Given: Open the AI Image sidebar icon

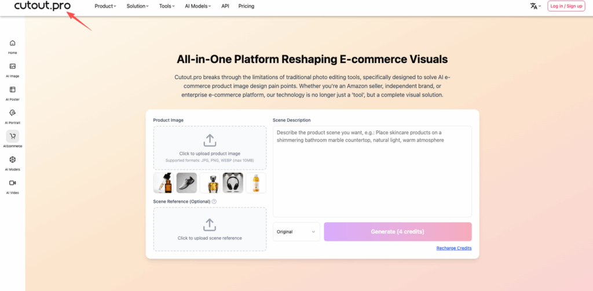Looking at the screenshot, I should click(13, 66).
